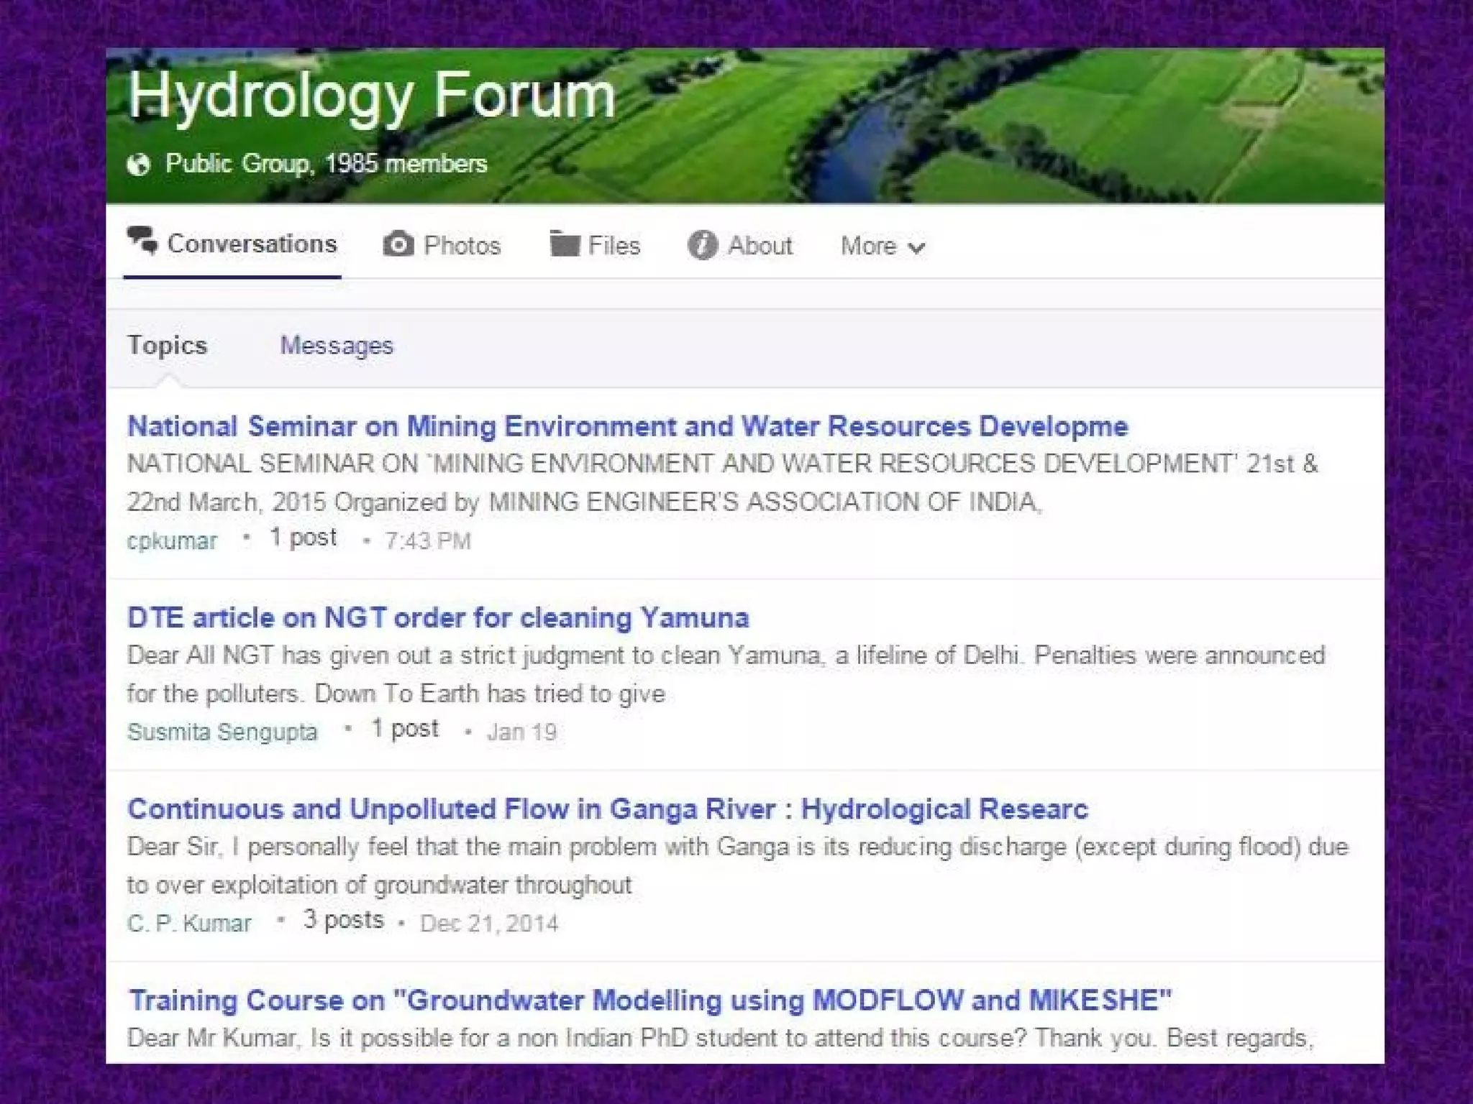The width and height of the screenshot is (1473, 1104).
Task: Open National Seminar on Mining Environment topic
Action: coord(627,427)
